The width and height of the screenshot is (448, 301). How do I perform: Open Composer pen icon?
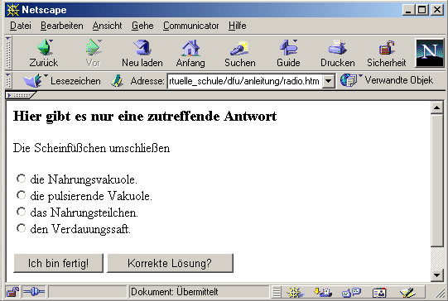click(x=407, y=292)
